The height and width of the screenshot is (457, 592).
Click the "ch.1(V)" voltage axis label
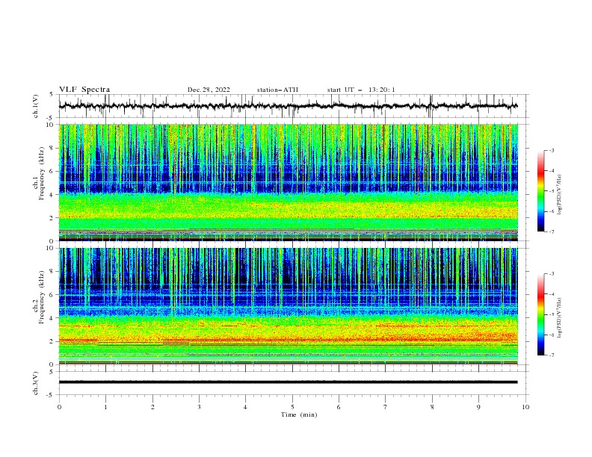point(36,106)
